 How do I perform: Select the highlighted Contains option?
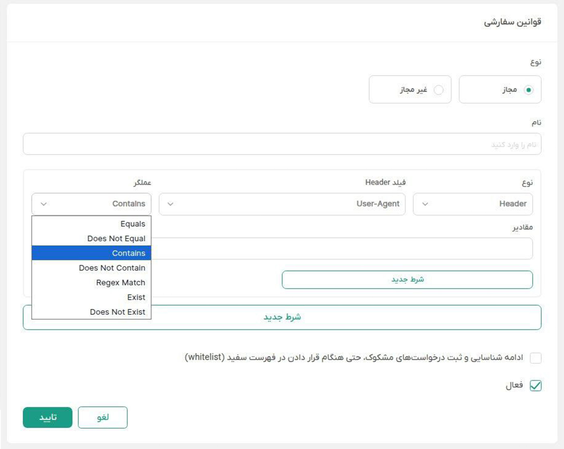(x=92, y=253)
